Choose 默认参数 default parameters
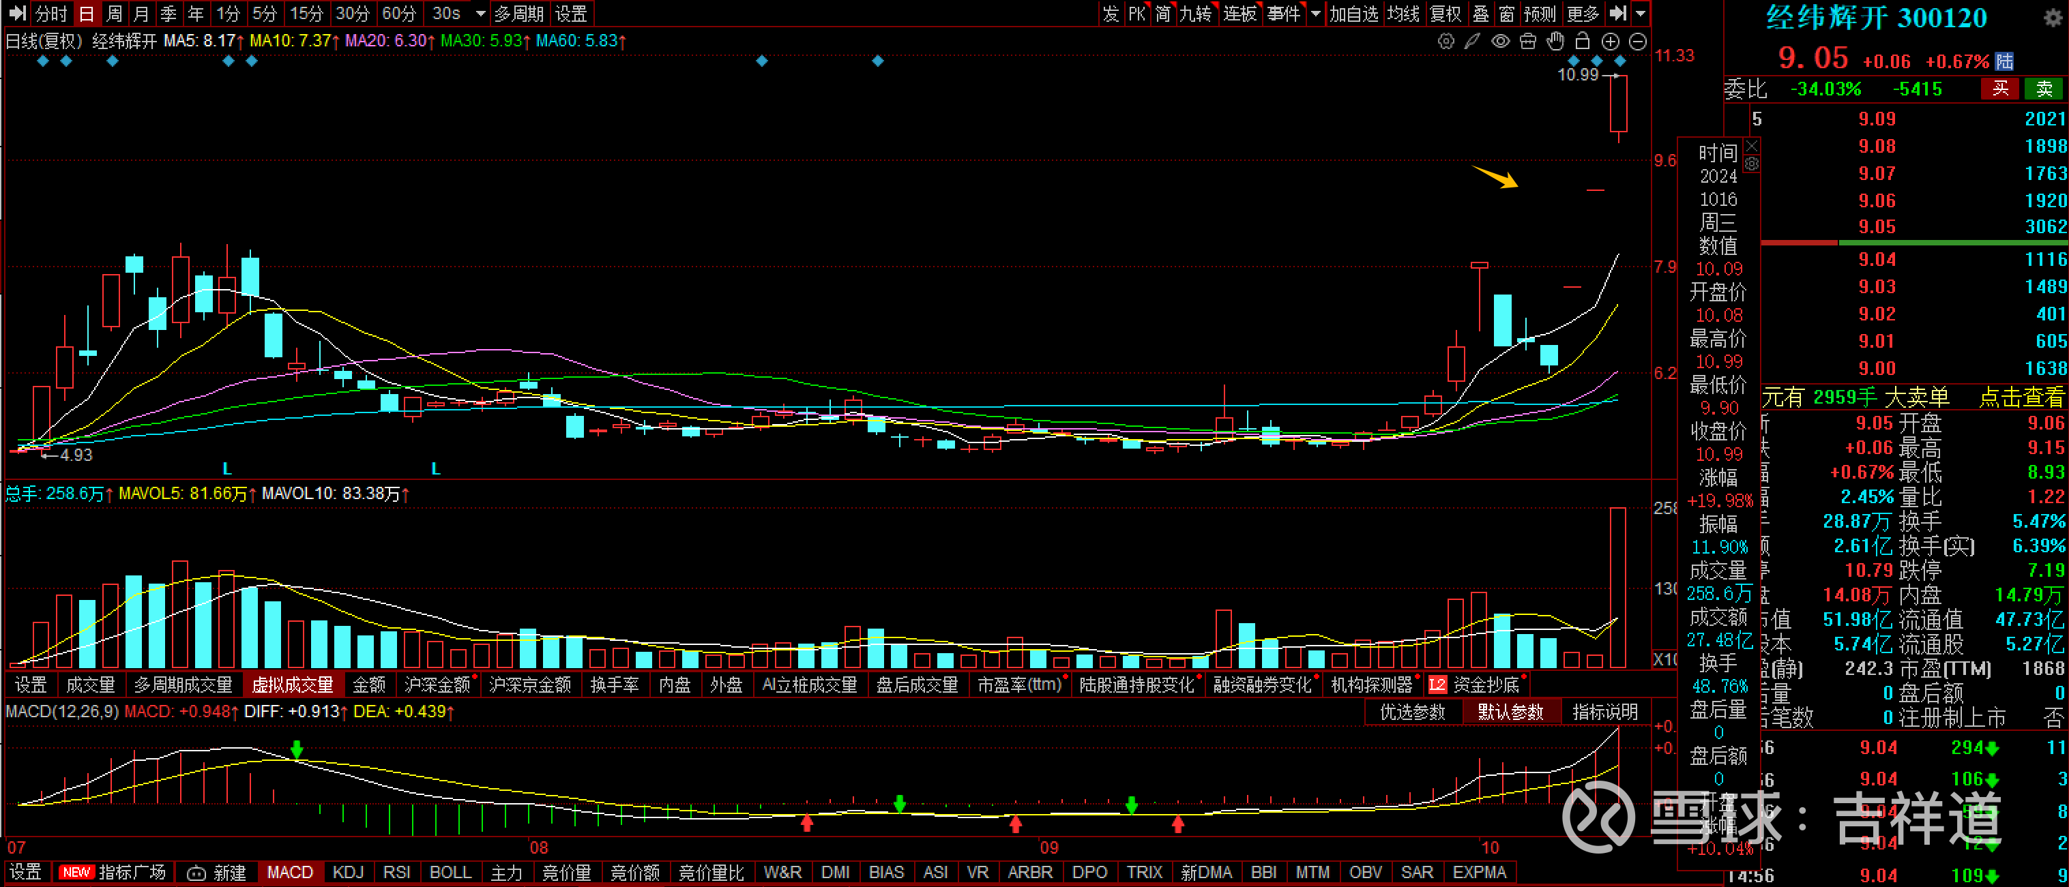 pyautogui.click(x=1510, y=712)
